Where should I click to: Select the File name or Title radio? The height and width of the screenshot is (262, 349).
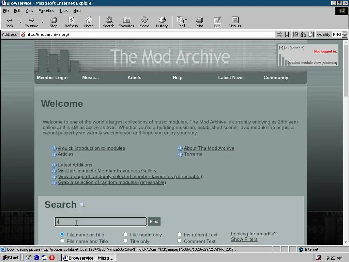tap(62, 234)
